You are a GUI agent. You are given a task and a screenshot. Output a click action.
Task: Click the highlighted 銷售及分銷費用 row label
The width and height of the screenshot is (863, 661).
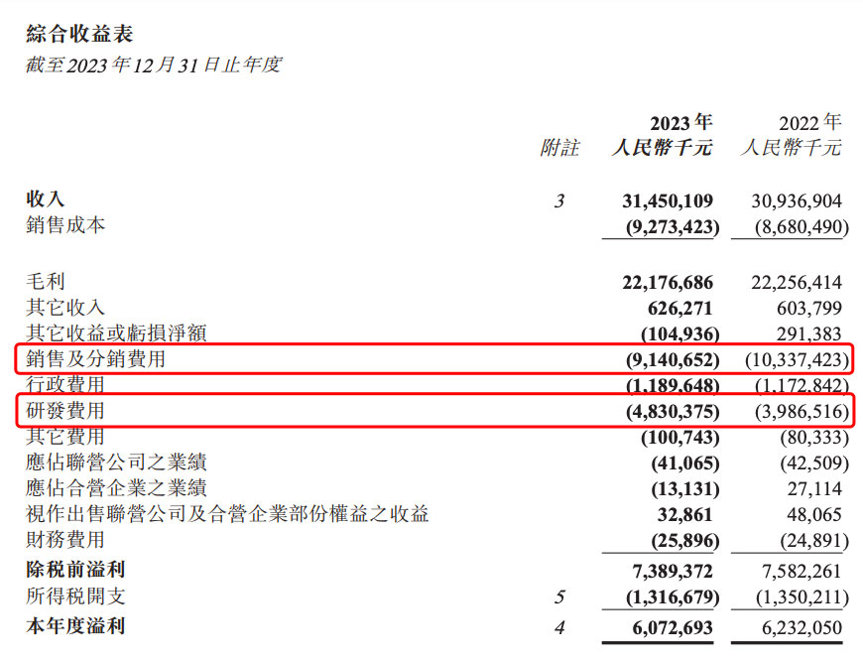click(95, 359)
